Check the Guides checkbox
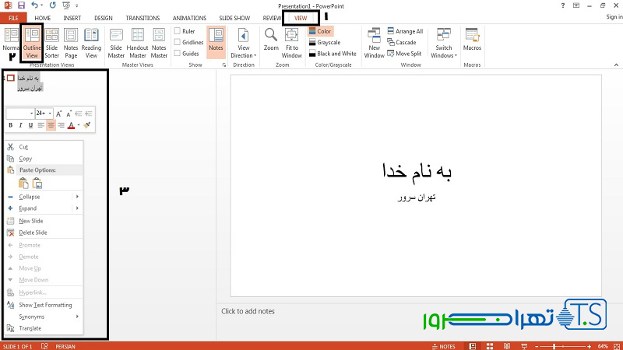 (x=178, y=54)
